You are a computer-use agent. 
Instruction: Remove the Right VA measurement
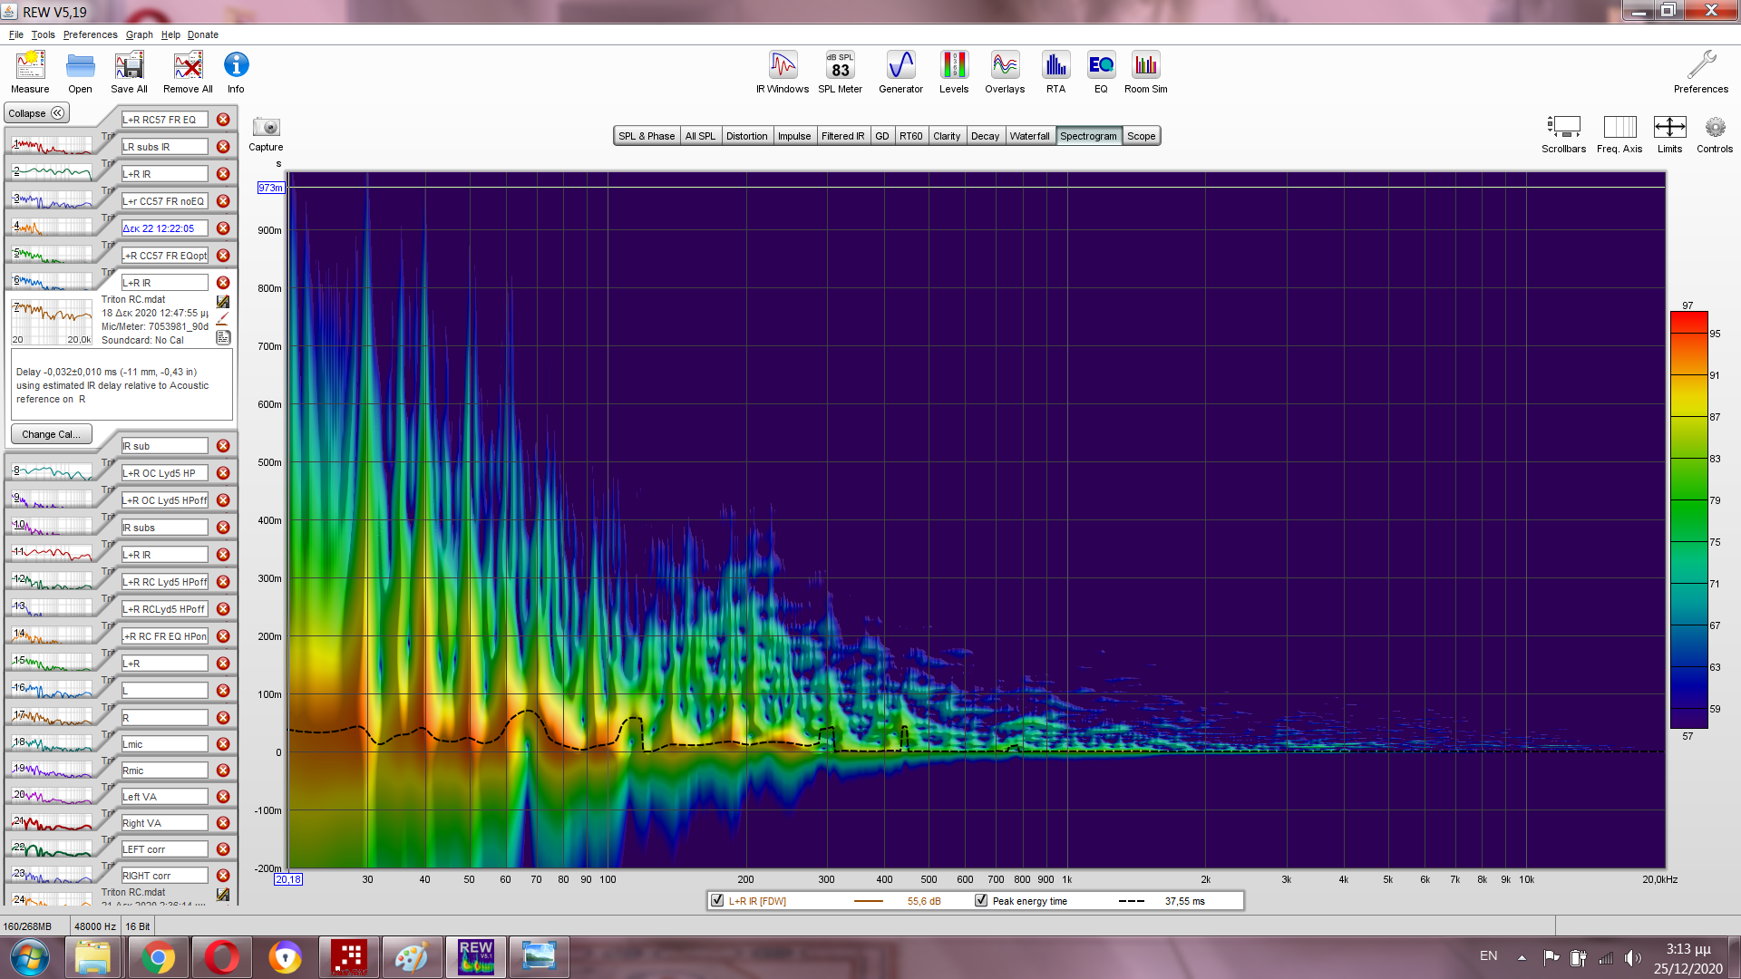point(223,823)
